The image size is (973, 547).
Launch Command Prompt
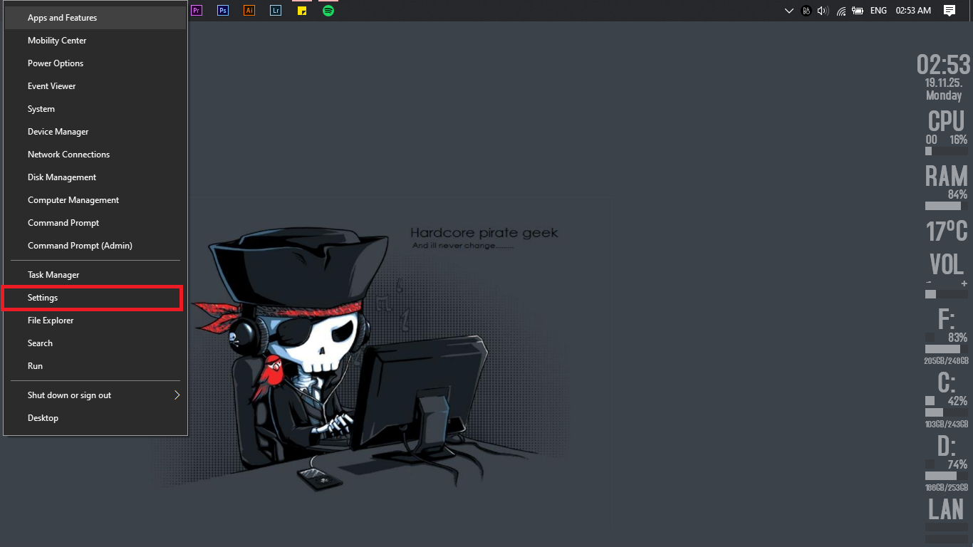point(95,223)
